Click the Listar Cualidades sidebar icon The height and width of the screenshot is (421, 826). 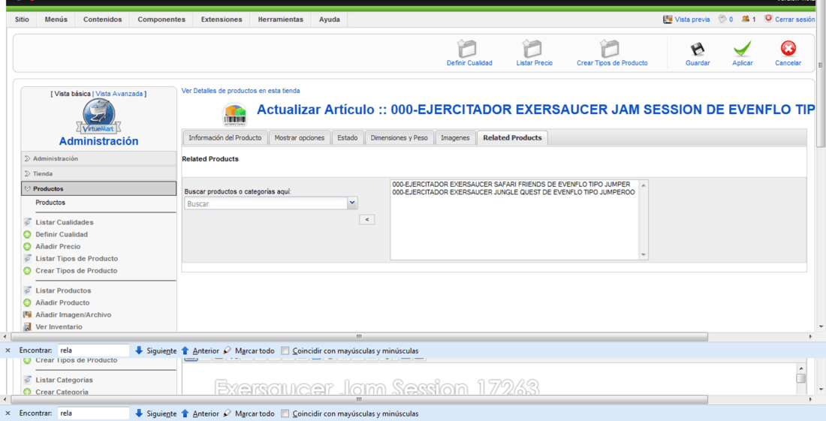click(27, 222)
